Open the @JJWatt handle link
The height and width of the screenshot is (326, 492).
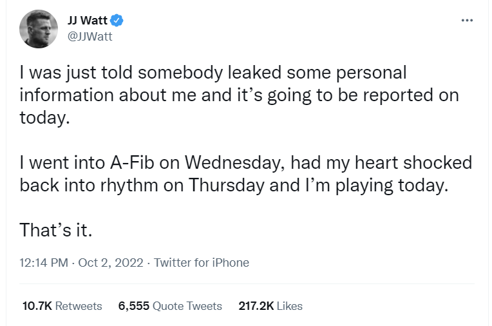click(x=90, y=36)
